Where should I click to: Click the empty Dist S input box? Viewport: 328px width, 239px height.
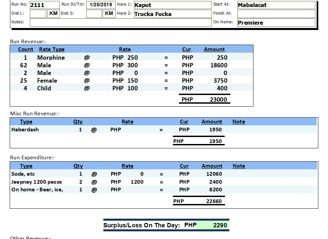[94, 14]
